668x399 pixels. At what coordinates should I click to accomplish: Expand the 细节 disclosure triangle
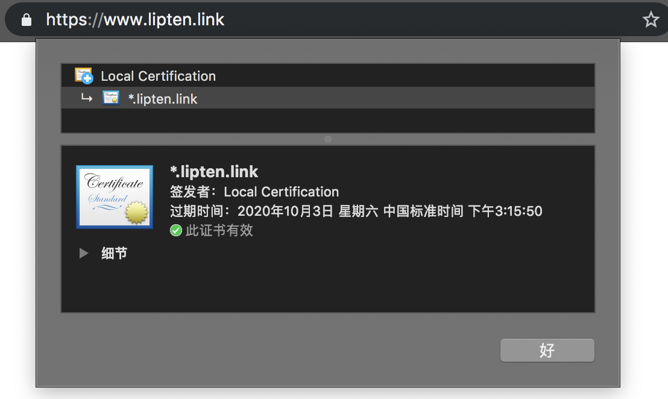point(83,253)
